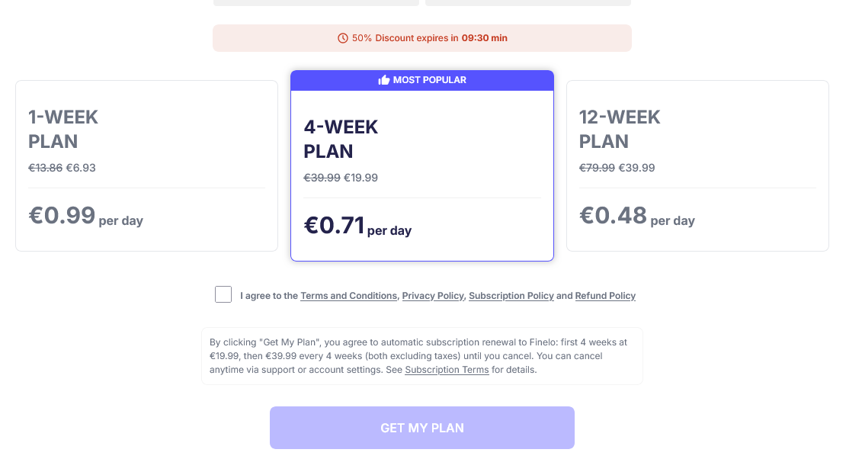
Task: Open the Refund Policy link
Action: (x=605, y=296)
